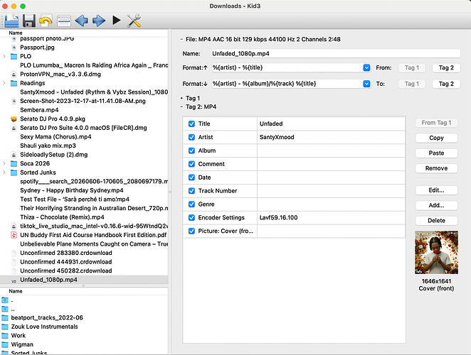This screenshot has width=471, height=355.
Task: Click the Zouk Love Instrumentals folder icon
Action: (5, 327)
